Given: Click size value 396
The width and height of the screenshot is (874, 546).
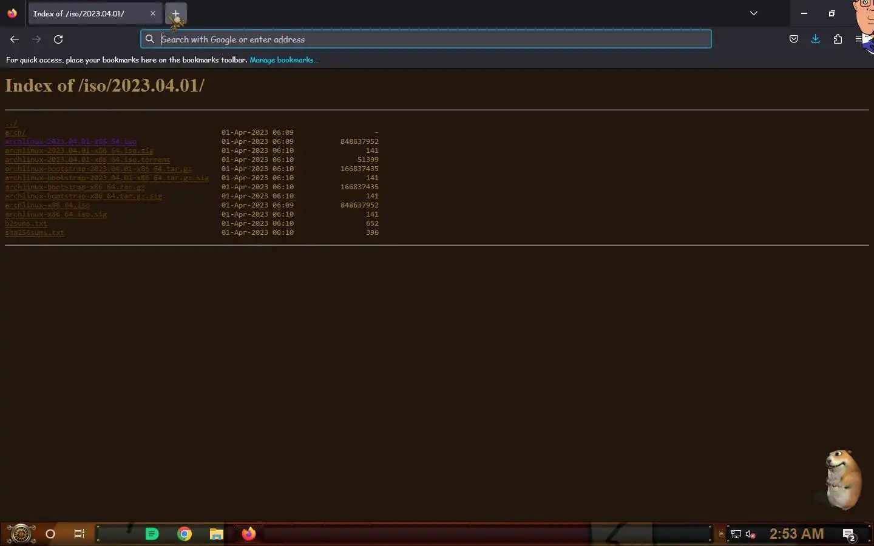Looking at the screenshot, I should (x=372, y=232).
